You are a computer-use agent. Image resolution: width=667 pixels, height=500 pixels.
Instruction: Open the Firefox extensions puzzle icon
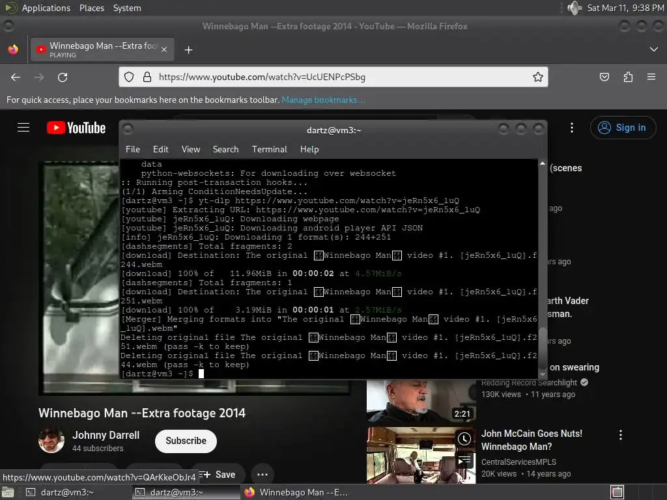[628, 77]
